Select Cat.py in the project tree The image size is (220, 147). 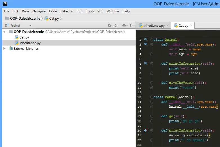point(24,37)
